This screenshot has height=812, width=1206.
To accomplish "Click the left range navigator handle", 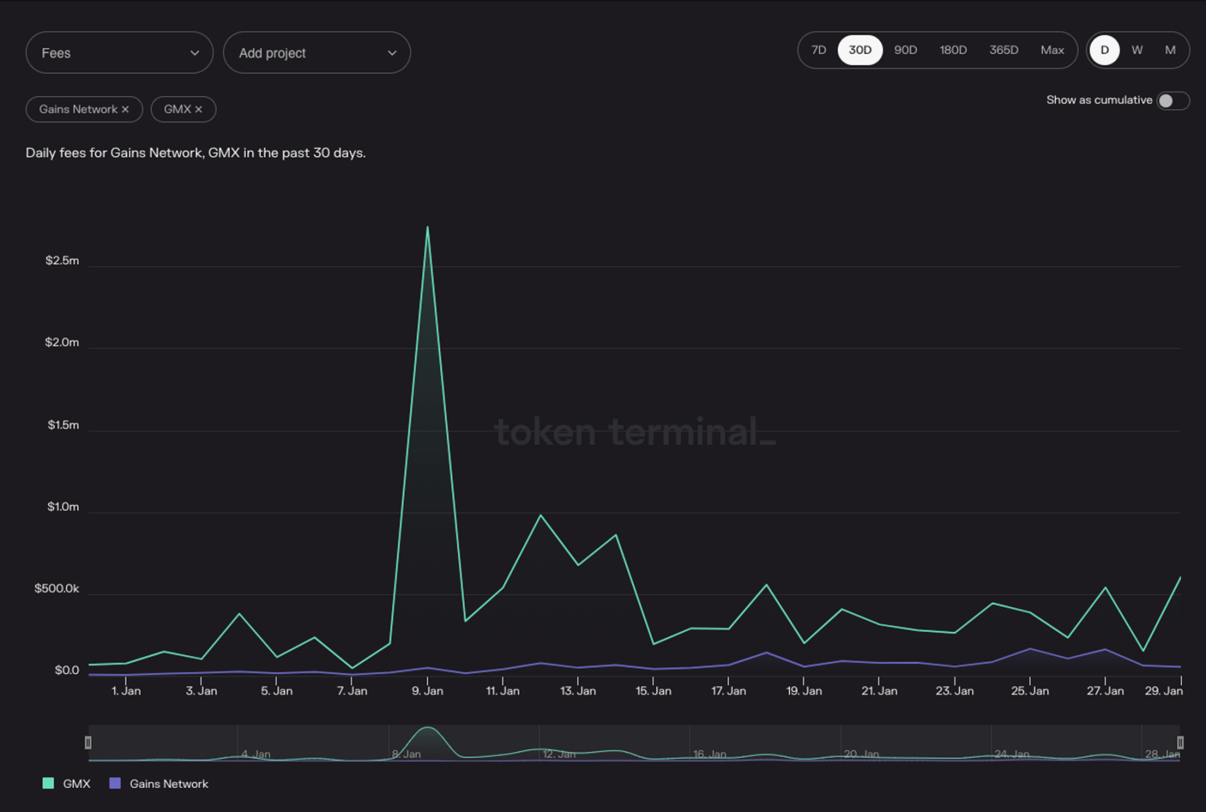I will point(88,742).
